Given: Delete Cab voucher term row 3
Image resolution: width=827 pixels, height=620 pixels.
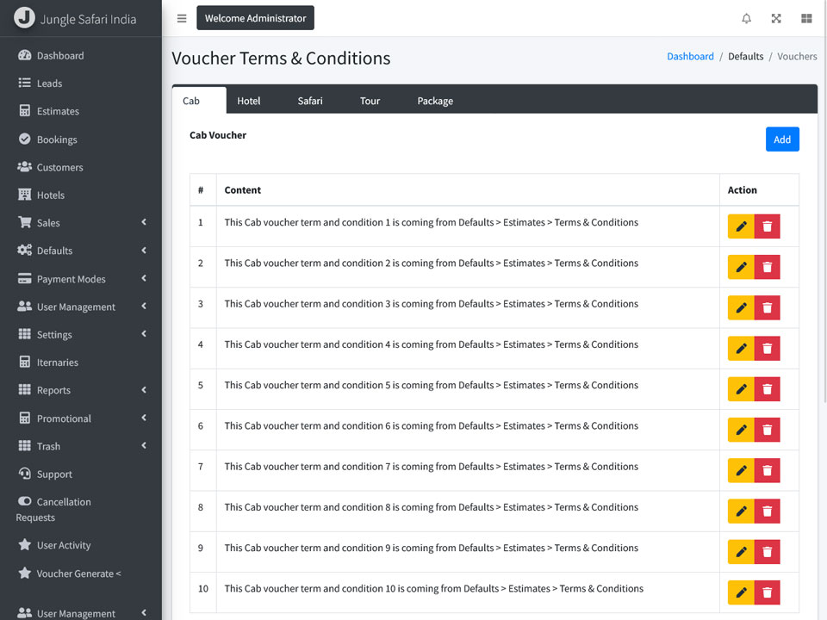Looking at the screenshot, I should coord(767,307).
